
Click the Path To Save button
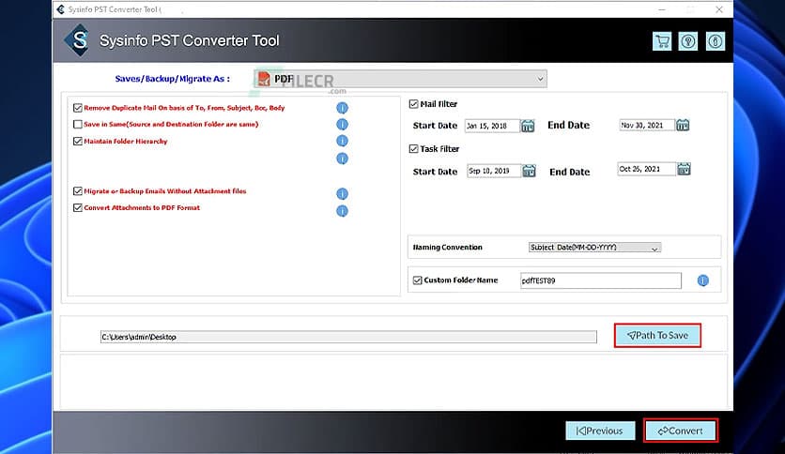click(x=657, y=336)
